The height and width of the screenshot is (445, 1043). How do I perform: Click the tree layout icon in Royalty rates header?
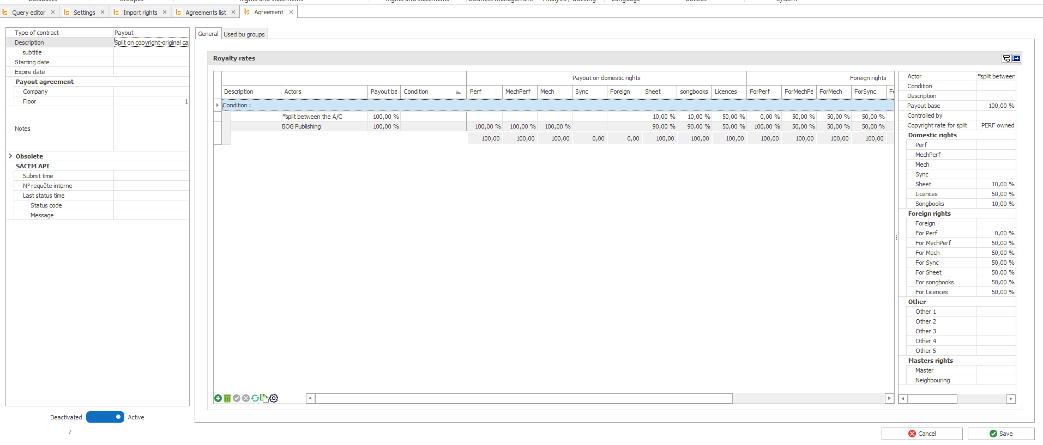tap(1006, 58)
